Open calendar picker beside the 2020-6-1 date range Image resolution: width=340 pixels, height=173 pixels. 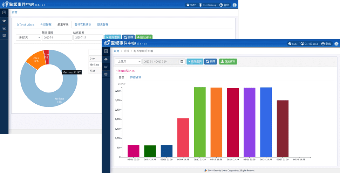182,62
